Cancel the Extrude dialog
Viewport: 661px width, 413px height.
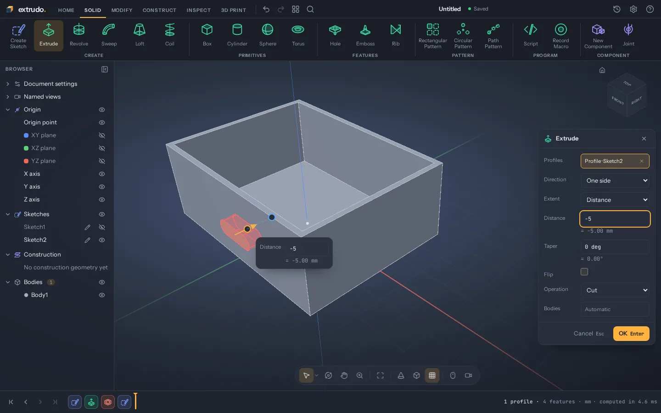[x=588, y=334]
